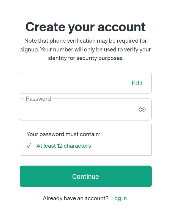180x214 pixels.
Task: Click the 'Already have an account?' text
Action: [76, 198]
